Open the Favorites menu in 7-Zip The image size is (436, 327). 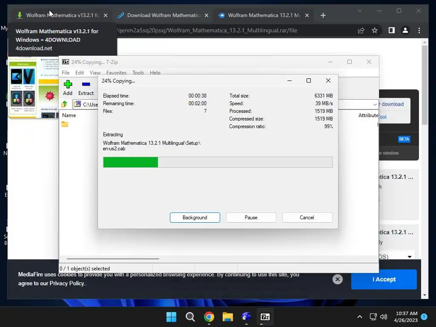coord(116,72)
